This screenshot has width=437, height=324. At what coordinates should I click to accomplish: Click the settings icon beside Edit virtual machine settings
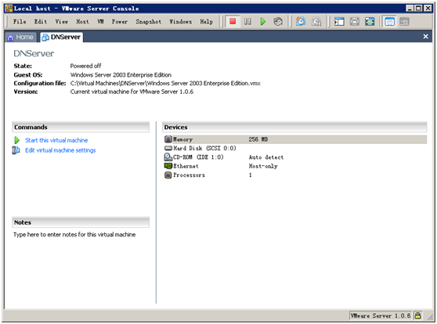(16, 150)
